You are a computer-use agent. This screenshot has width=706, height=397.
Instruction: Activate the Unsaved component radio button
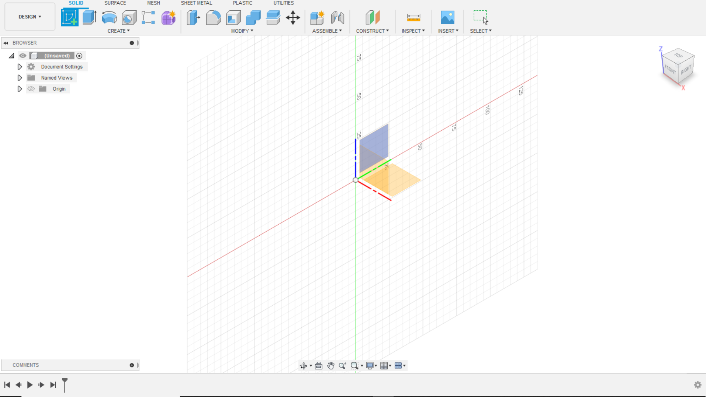[79, 56]
